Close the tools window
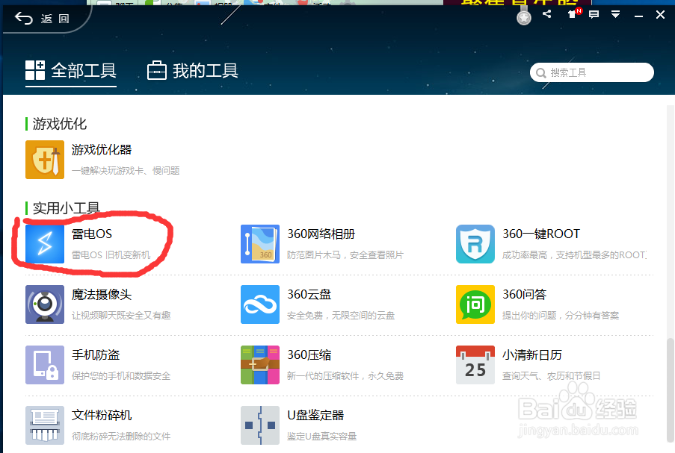 tap(660, 15)
